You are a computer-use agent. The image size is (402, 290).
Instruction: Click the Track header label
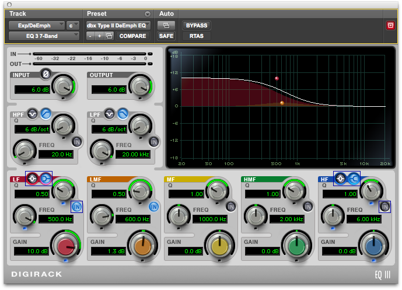18,13
